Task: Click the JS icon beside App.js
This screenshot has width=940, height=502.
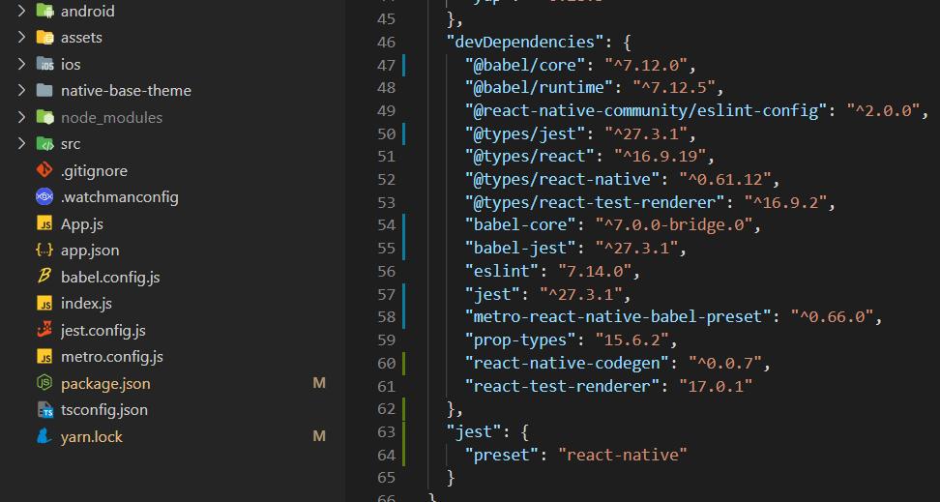Action: pos(44,223)
